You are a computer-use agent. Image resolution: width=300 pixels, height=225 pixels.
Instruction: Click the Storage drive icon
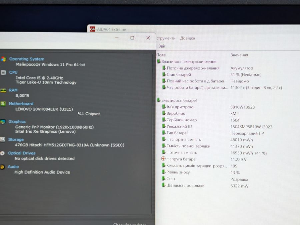(2, 140)
